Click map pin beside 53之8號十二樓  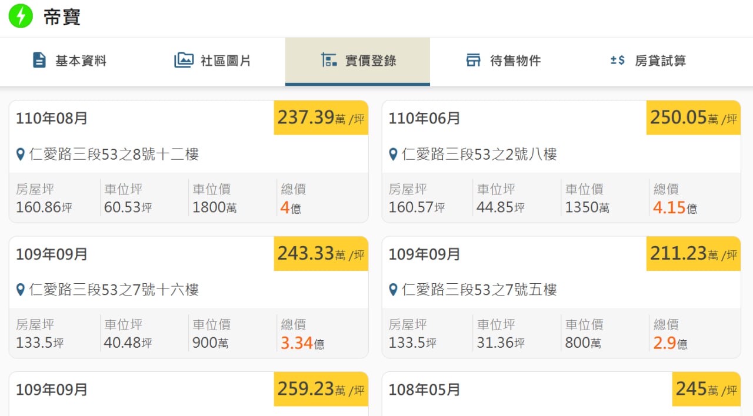[21, 155]
